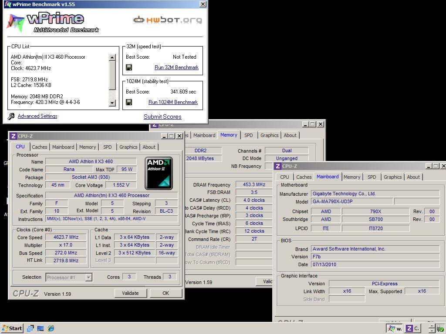The height and width of the screenshot is (334, 446).
Task: Click the Command Rate value 2T
Action: 254,239
